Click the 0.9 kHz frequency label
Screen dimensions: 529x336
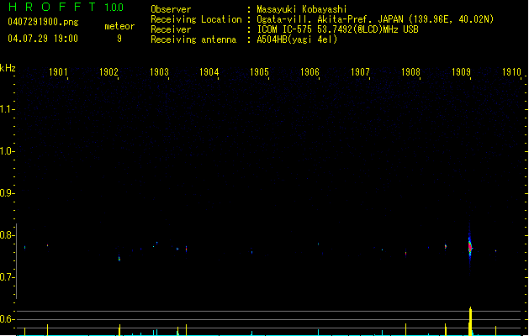pyautogui.click(x=6, y=193)
